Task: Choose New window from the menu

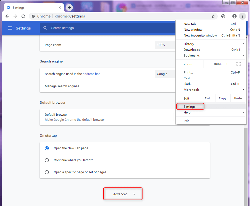Action: point(211,30)
